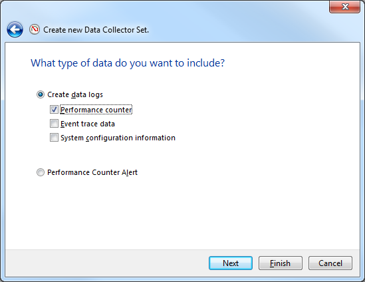Click the Next button

click(231, 263)
